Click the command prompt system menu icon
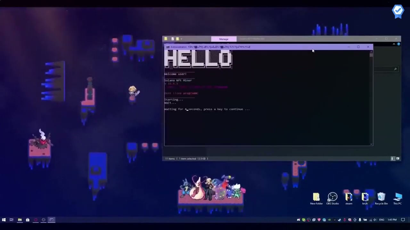This screenshot has width=410, height=230. tap(168, 47)
